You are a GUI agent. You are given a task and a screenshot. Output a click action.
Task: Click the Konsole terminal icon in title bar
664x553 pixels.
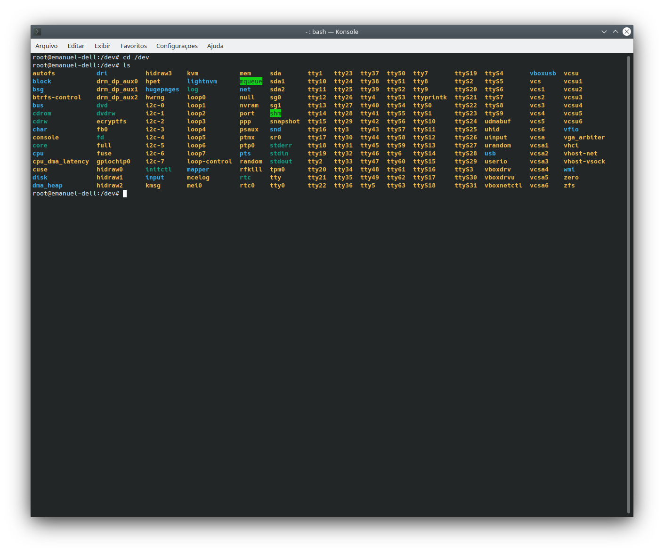click(x=38, y=32)
